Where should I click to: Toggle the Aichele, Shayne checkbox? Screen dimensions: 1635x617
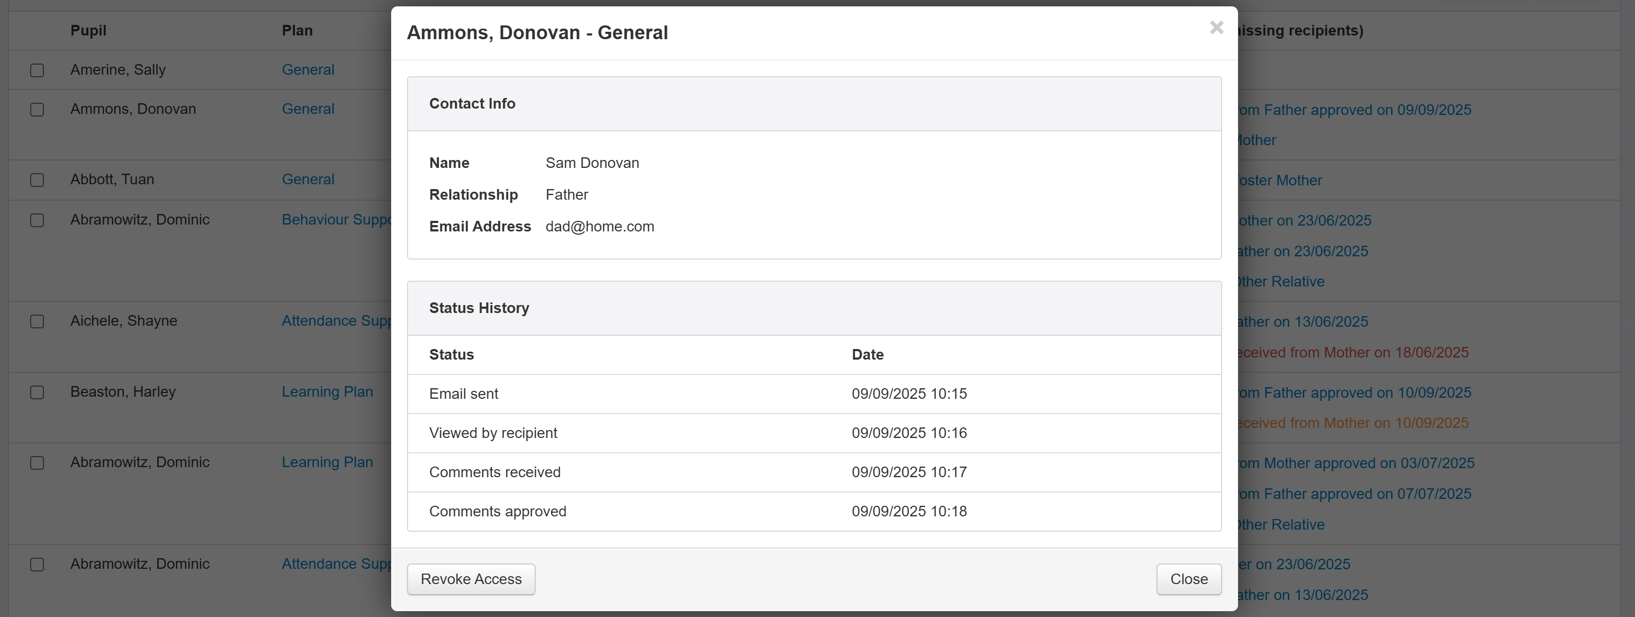point(38,322)
